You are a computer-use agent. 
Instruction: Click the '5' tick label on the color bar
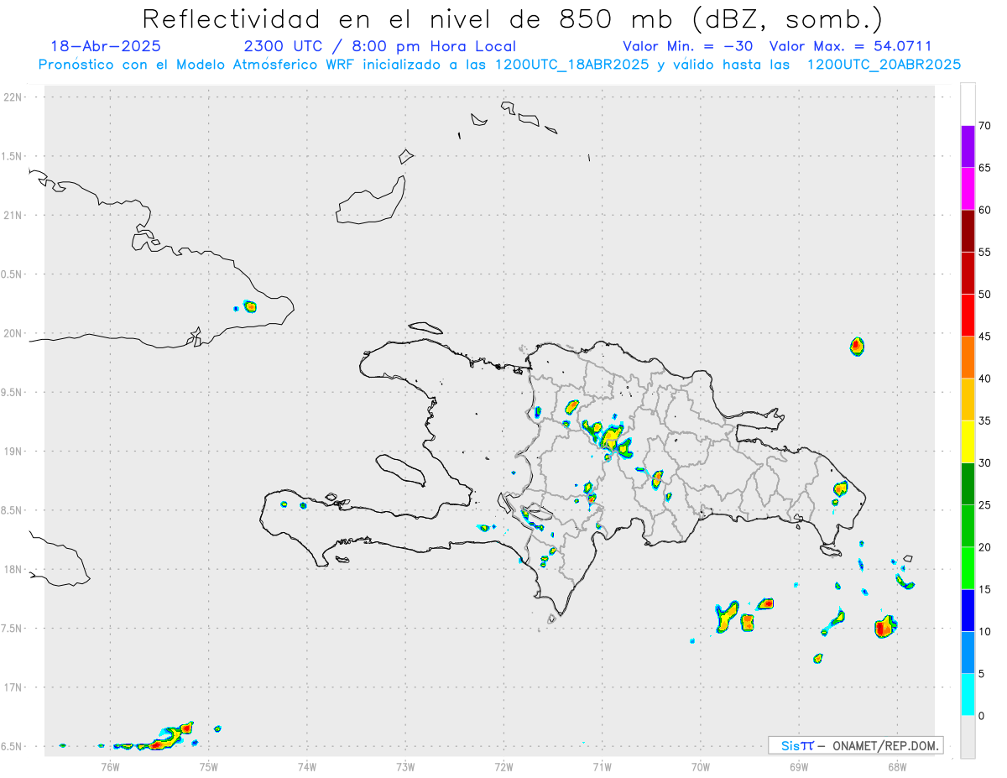tap(982, 673)
